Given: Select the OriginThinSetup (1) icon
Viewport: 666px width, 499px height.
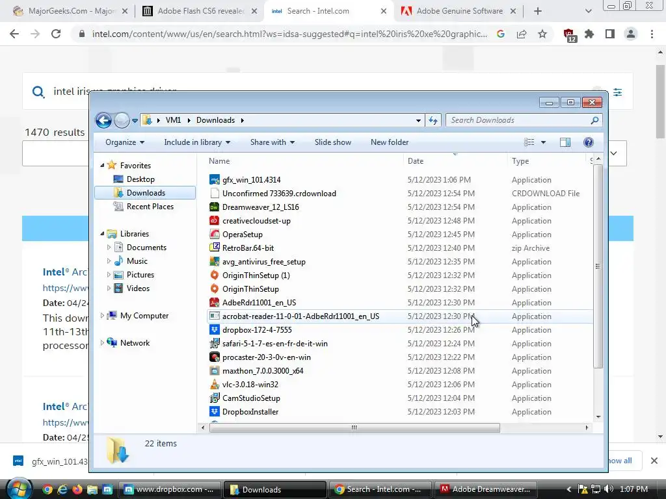Looking at the screenshot, I should tap(215, 275).
